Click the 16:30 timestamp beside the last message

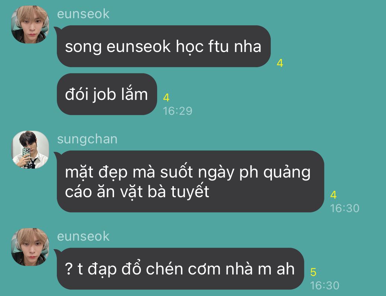tap(325, 286)
